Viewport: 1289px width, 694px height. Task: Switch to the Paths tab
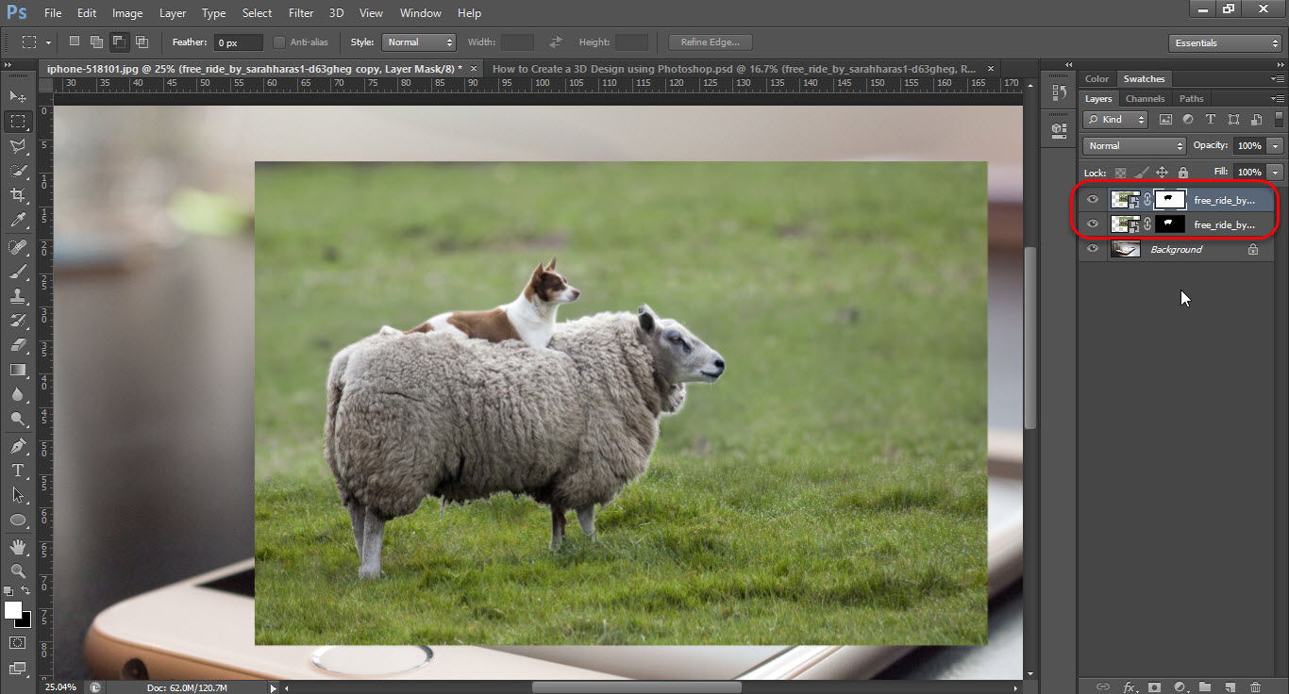1192,99
